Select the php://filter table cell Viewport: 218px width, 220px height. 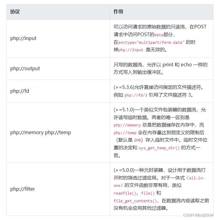coord(58,189)
